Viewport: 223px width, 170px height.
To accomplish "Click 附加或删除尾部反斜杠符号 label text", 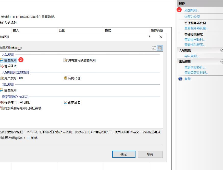I will (x=23, y=108).
